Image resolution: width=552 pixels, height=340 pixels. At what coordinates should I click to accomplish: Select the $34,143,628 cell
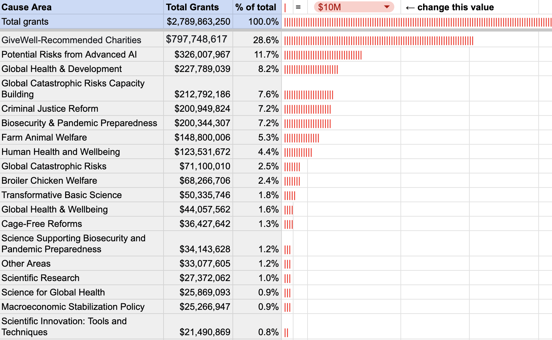coord(198,243)
